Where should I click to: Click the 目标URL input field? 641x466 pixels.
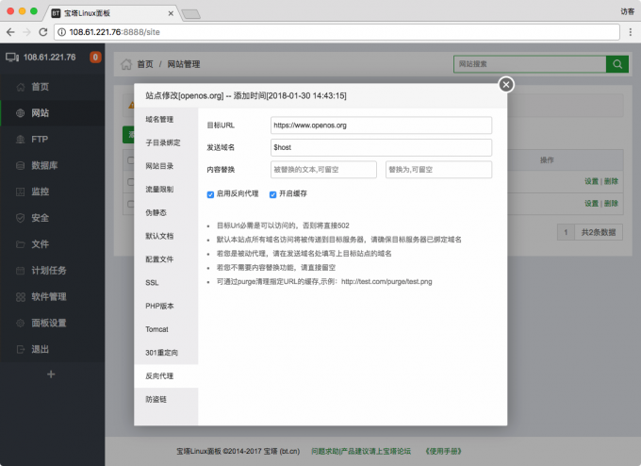(381, 125)
